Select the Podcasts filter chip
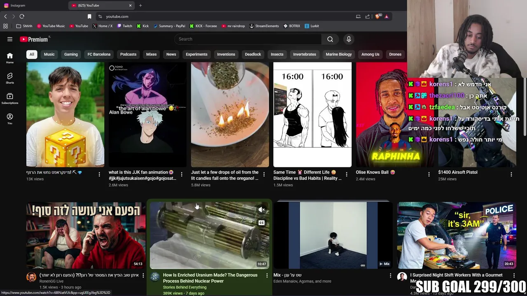 (128, 54)
